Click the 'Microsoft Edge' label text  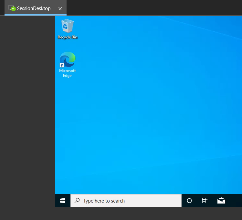click(67, 73)
